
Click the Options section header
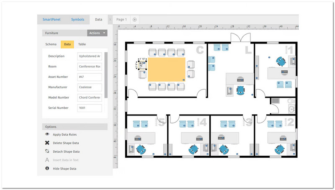click(75, 126)
